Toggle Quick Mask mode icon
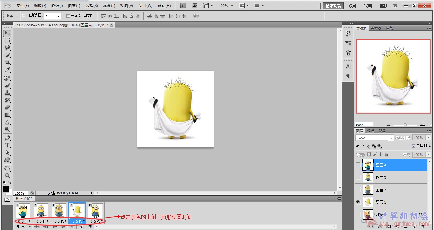This screenshot has height=230, width=434. pos(7,200)
